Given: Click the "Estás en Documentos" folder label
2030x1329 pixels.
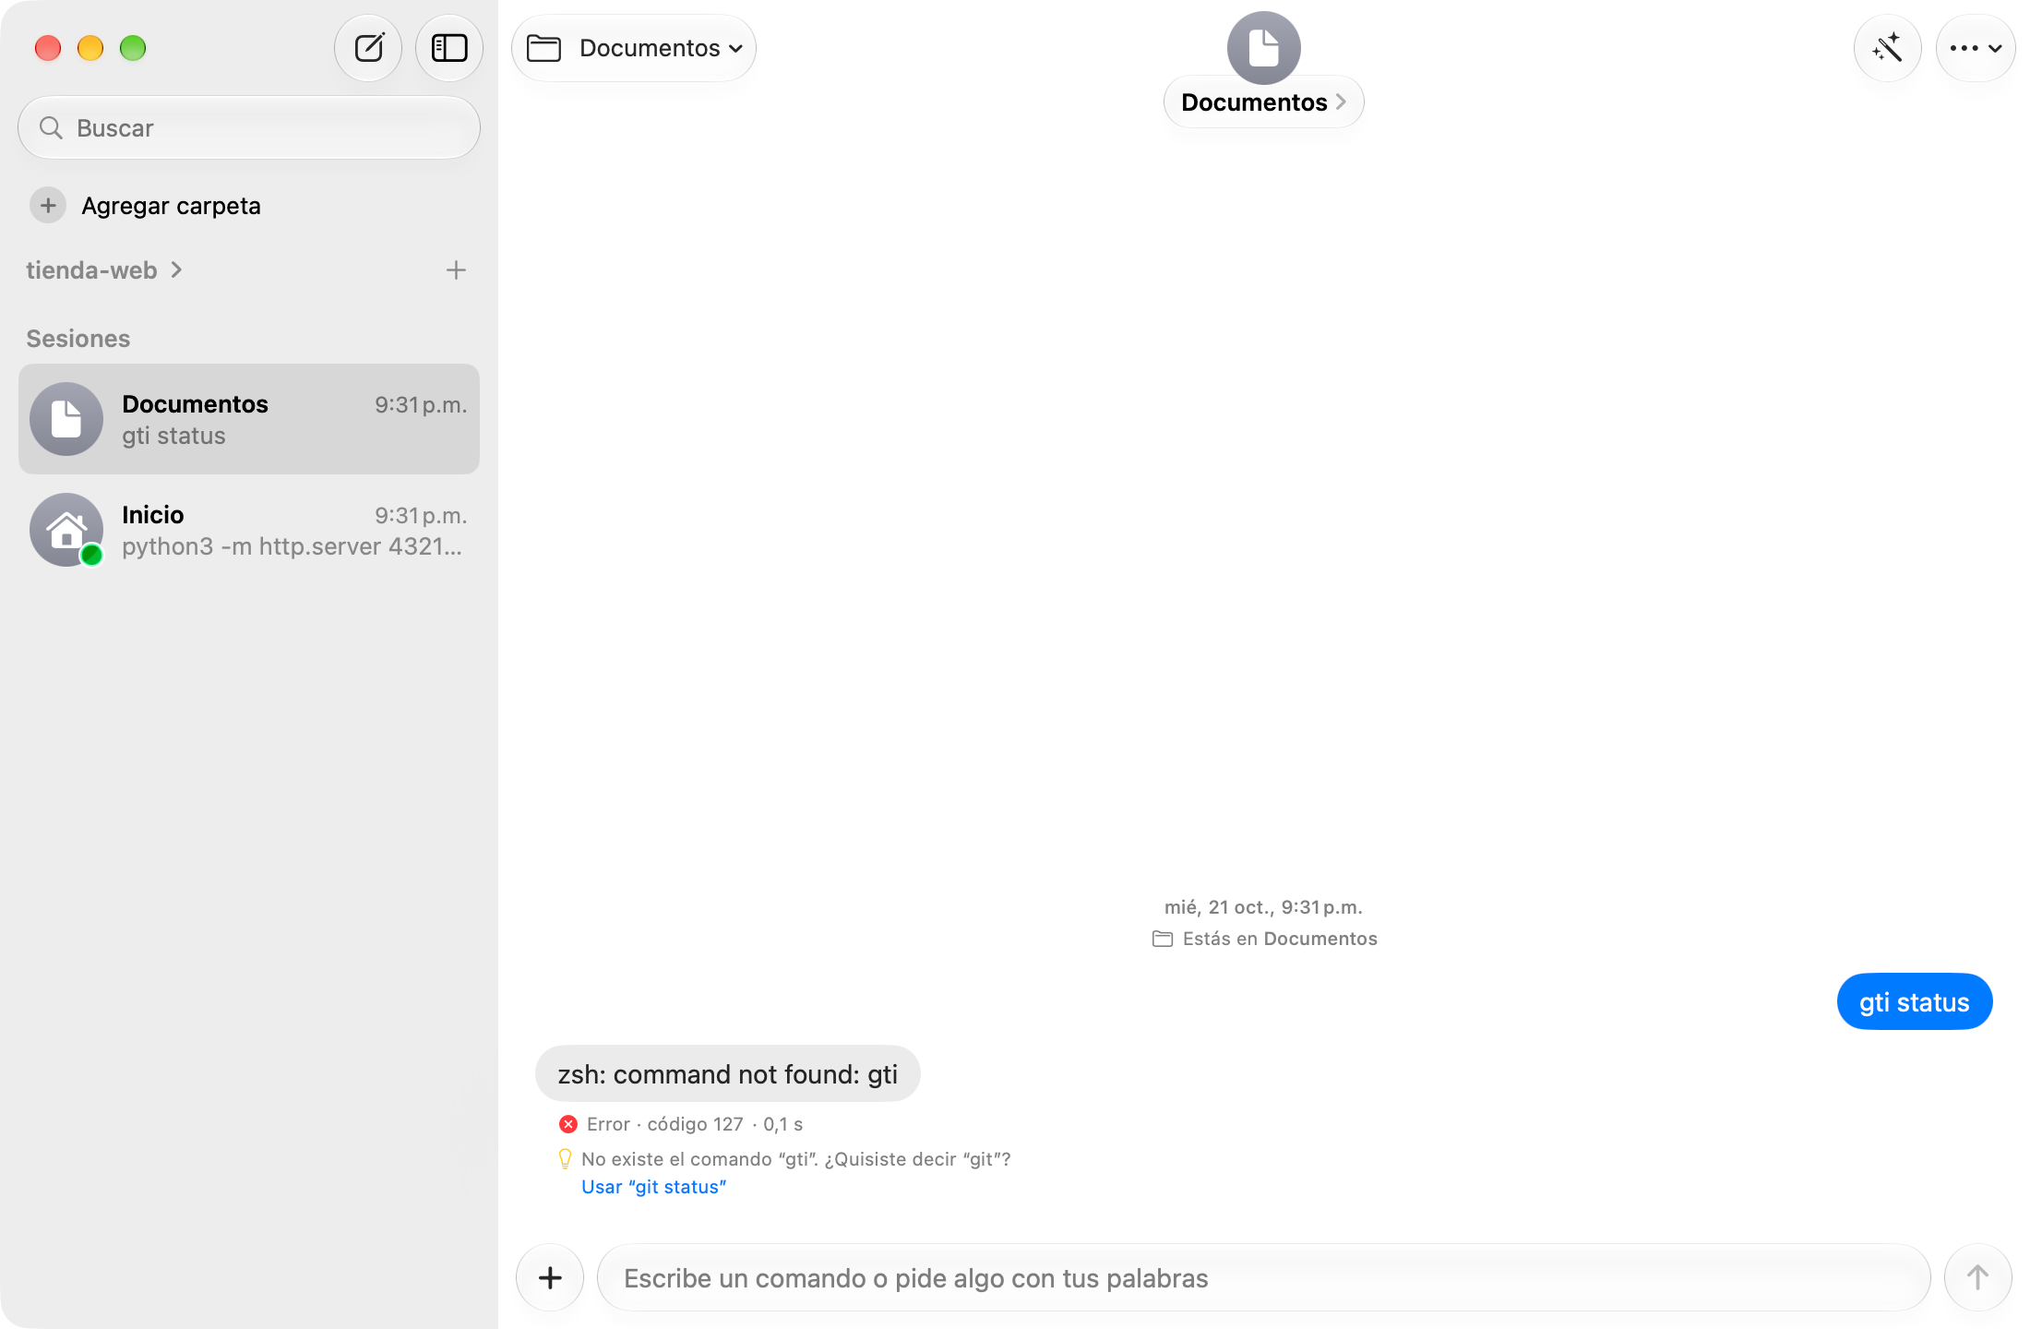Looking at the screenshot, I should (x=1265, y=939).
